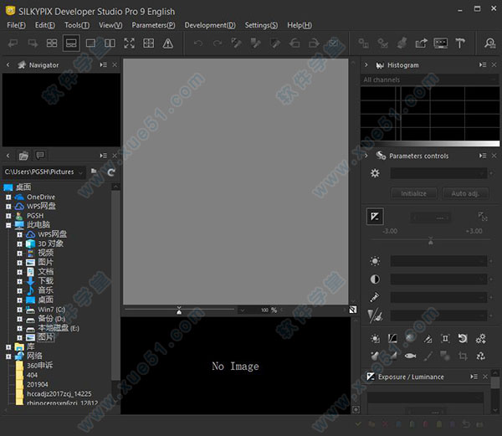Open the View menu
Image resolution: width=502 pixels, height=436 pixels.
[x=110, y=25]
